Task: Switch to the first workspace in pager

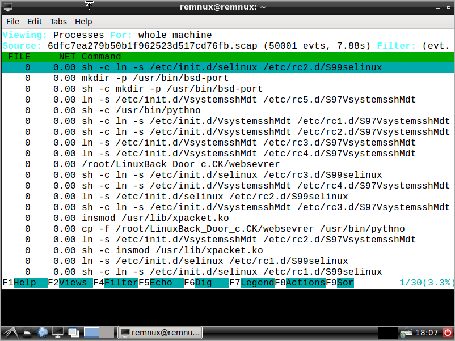Action: (91, 333)
